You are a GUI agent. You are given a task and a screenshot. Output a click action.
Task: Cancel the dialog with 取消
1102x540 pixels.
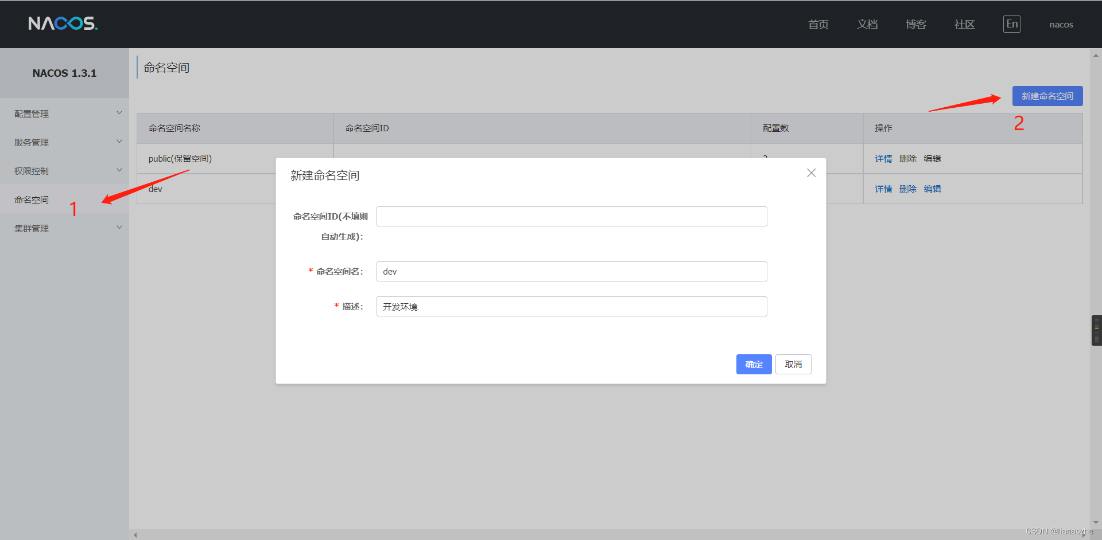coord(793,364)
